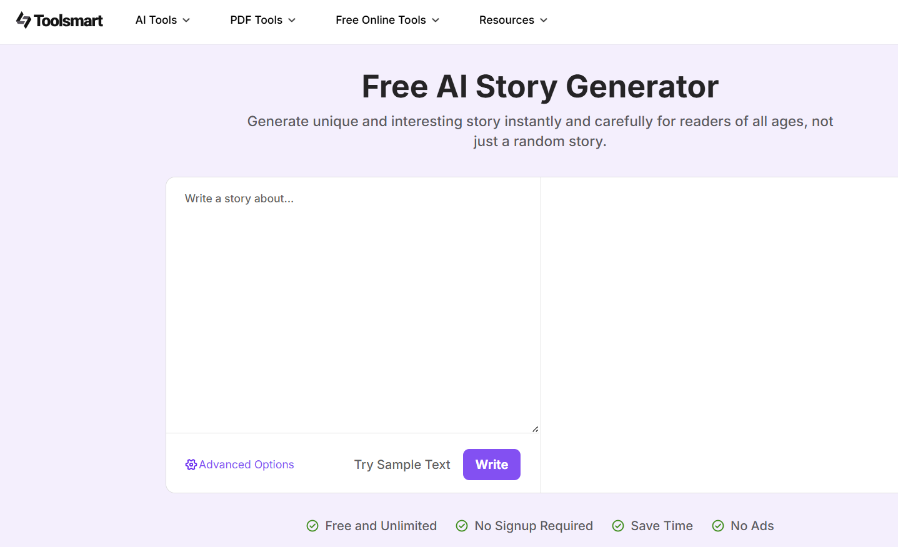This screenshot has width=898, height=547.
Task: Click the checkmark icon beside No Ads
Action: (x=718, y=526)
